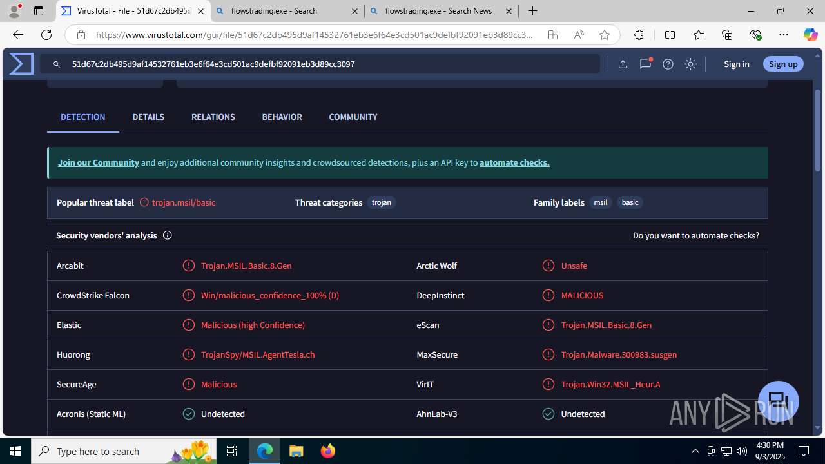Open the Collections icon
825x464 pixels.
(727, 35)
